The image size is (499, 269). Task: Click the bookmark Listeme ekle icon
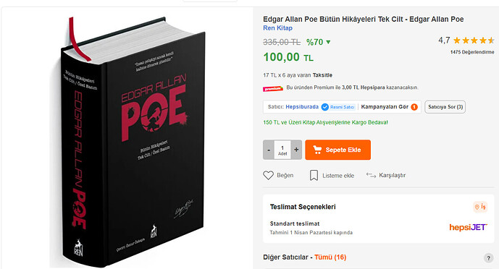pyautogui.click(x=314, y=175)
